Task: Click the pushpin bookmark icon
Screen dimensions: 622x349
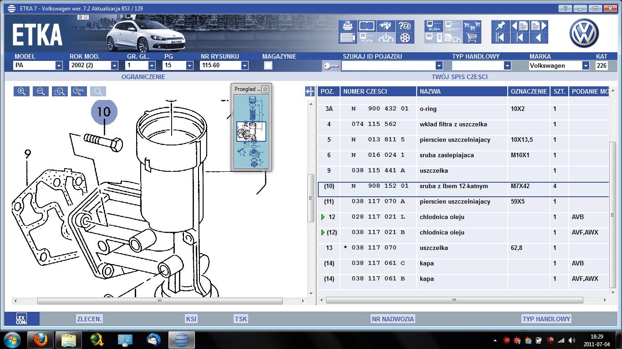Action: pyautogui.click(x=501, y=26)
